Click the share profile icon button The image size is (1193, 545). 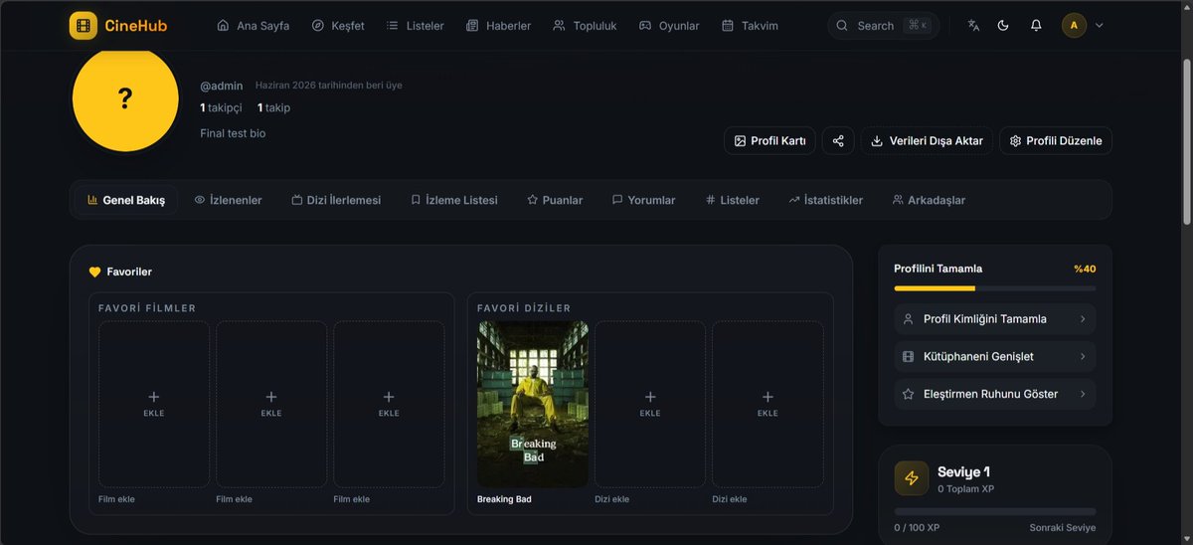coord(838,140)
